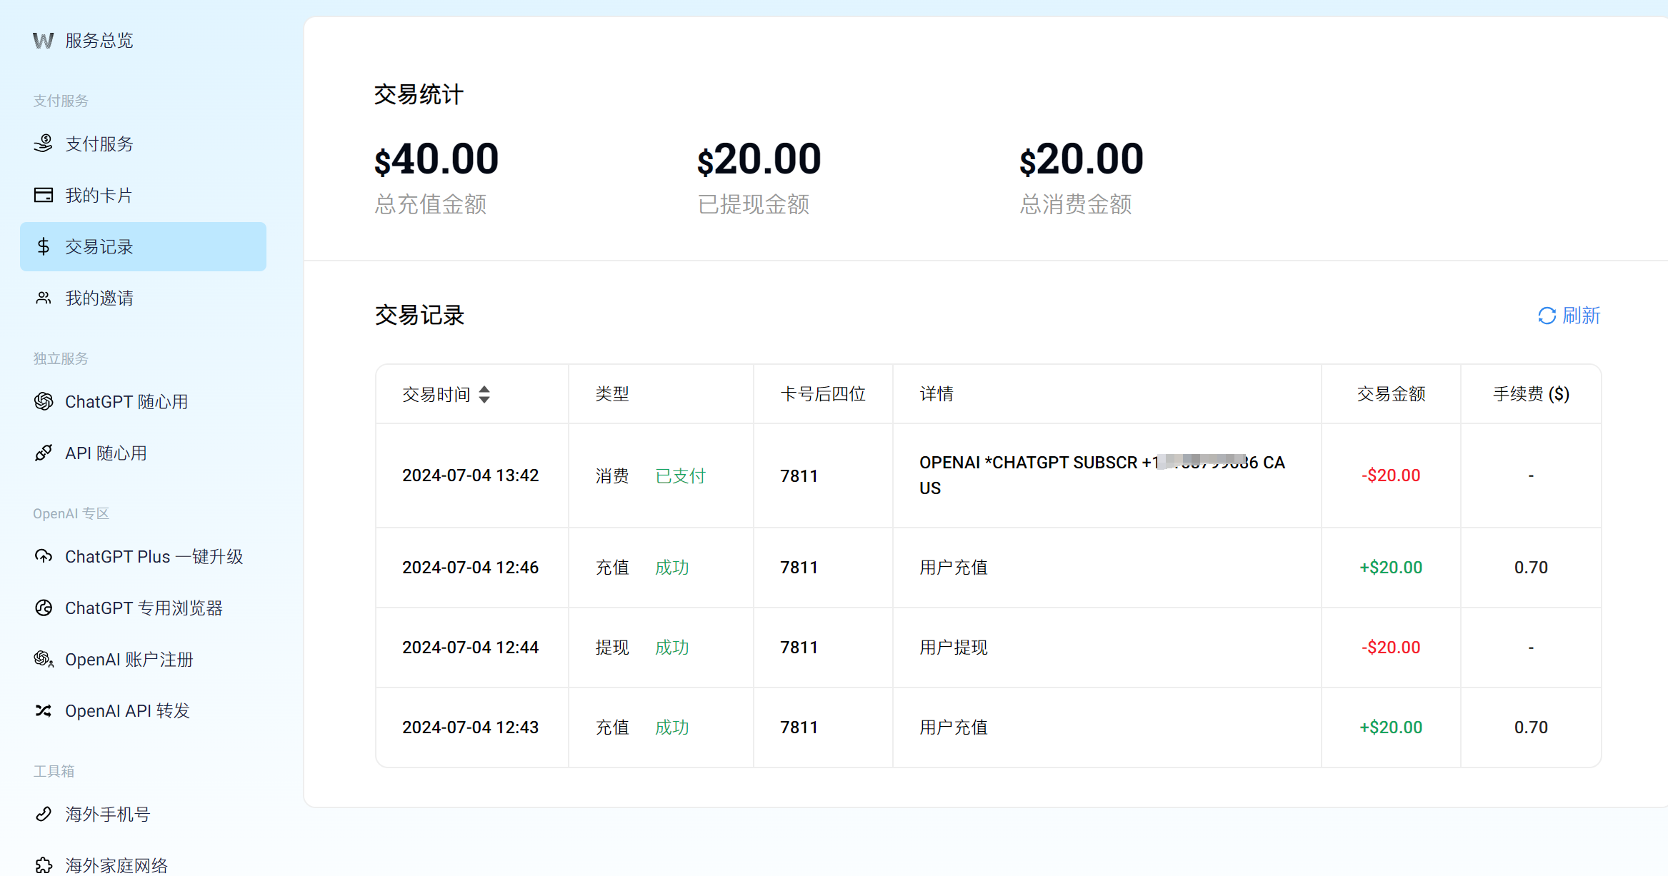Sort by 交易时间 using sort arrows

click(484, 394)
